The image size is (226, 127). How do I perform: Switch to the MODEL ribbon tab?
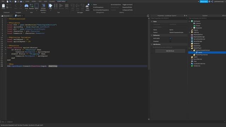(34, 1)
